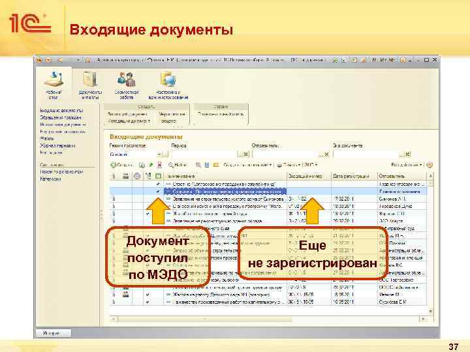Click the История button at bottom

[x=53, y=333]
